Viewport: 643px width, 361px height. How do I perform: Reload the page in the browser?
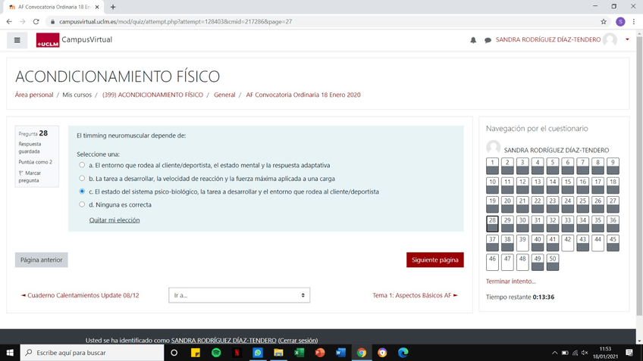coord(36,22)
